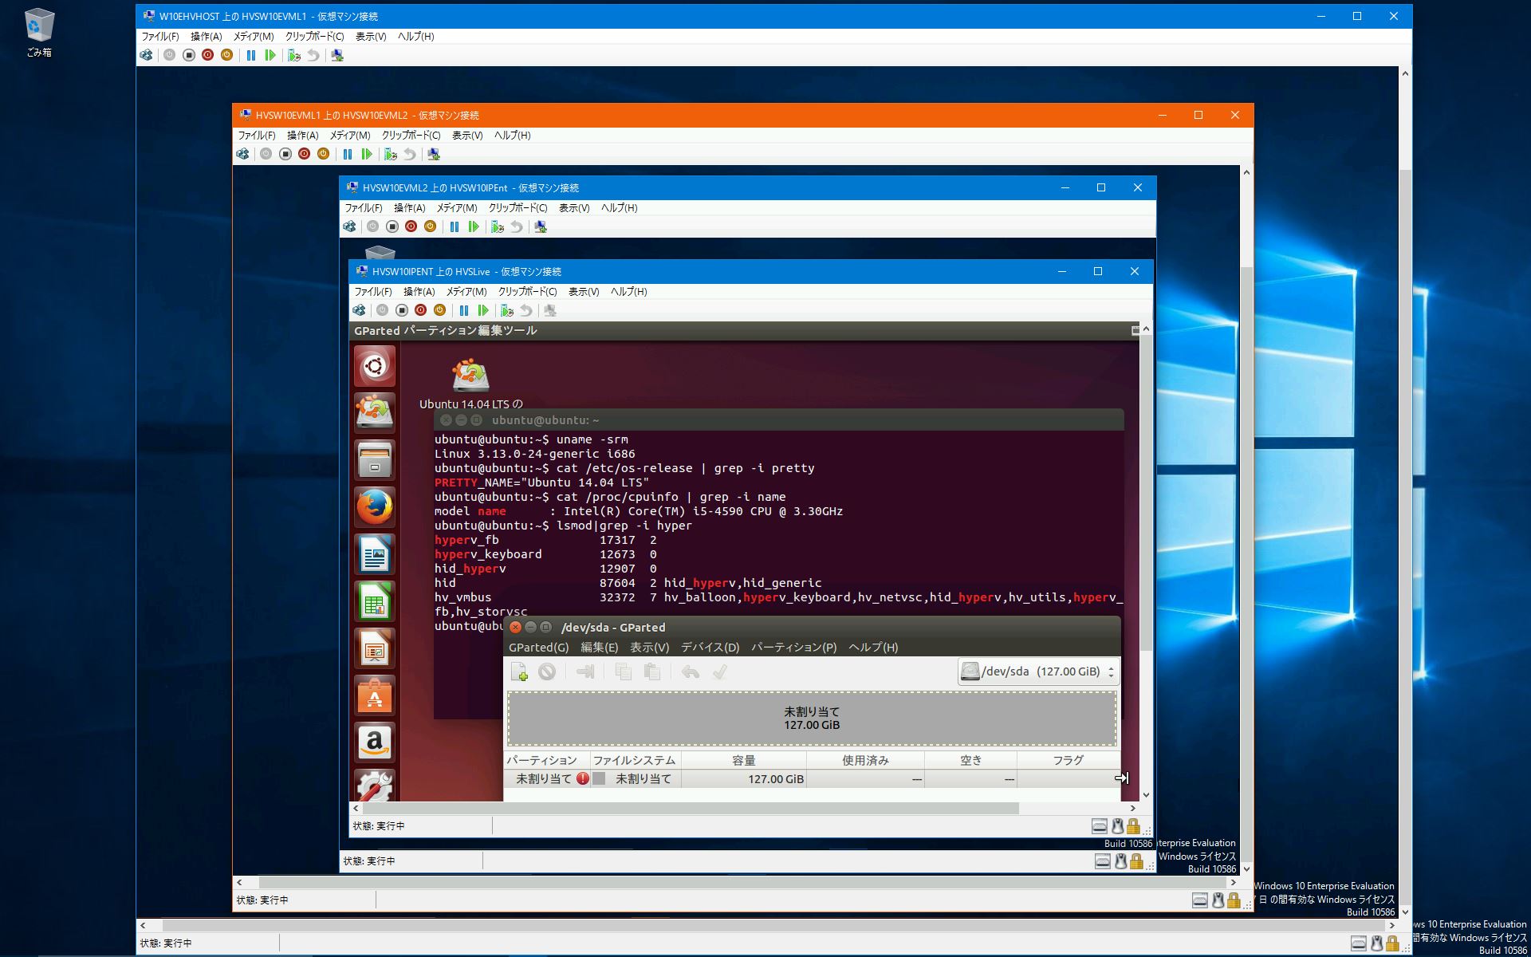
Task: Click GParted undo last operation icon
Action: pyautogui.click(x=691, y=672)
